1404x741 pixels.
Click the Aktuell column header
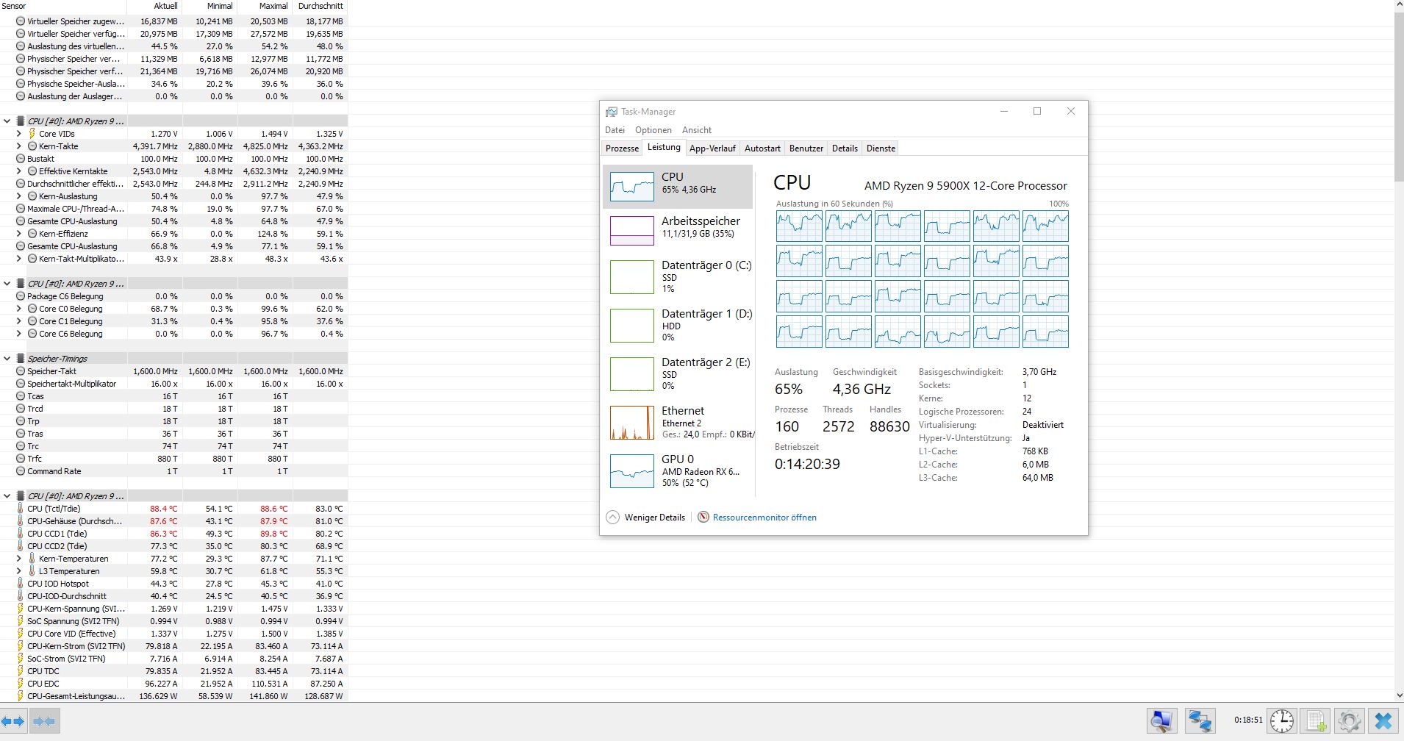coord(154,6)
